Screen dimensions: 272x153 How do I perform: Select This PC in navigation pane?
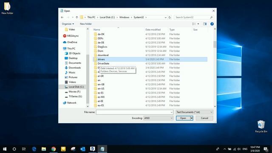click(69, 48)
